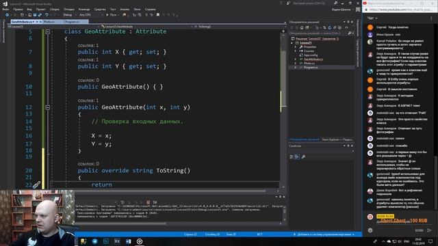Click the Properties panel categorized view icon
Screen dimensions: 438x246
pyautogui.click(x=292, y=156)
